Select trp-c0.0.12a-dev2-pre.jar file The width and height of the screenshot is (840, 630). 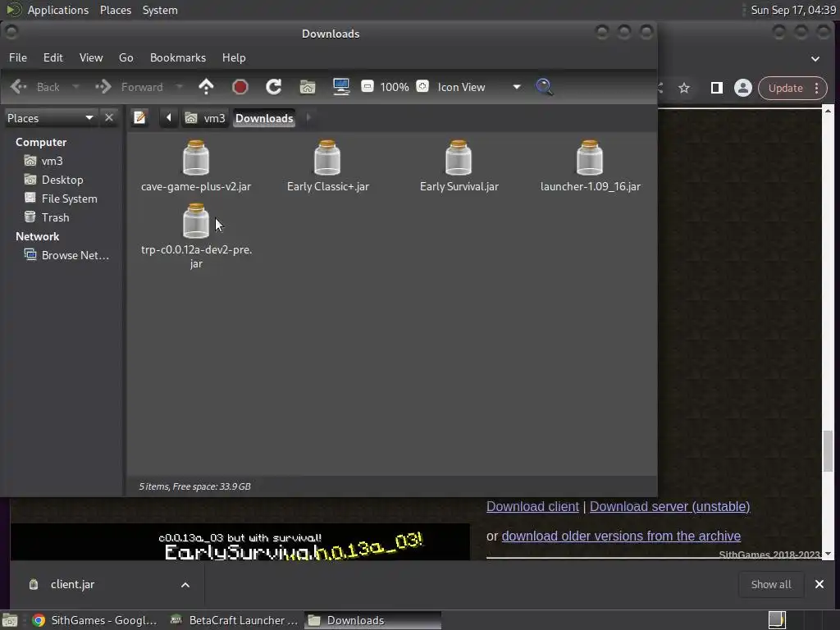coord(196,235)
